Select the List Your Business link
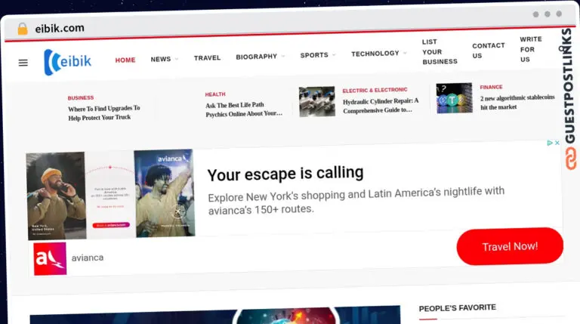The width and height of the screenshot is (580, 324). click(x=440, y=51)
